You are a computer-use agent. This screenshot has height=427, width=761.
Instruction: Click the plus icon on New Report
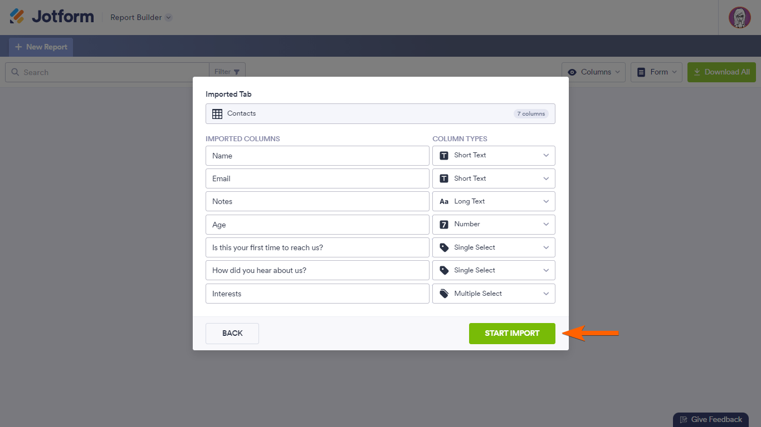tap(18, 47)
